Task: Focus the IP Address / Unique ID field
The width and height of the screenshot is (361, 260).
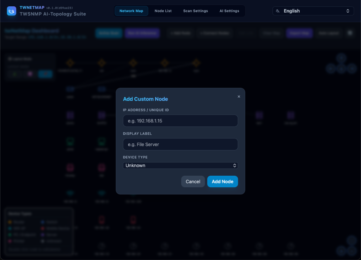Action: click(180, 121)
